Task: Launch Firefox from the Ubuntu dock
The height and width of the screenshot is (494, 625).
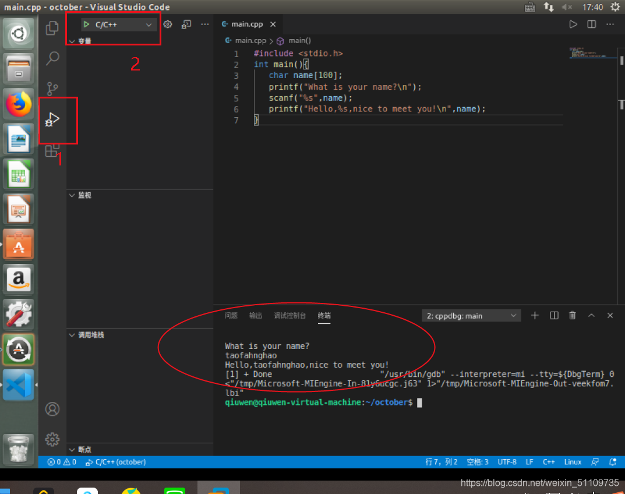Action: click(x=19, y=104)
